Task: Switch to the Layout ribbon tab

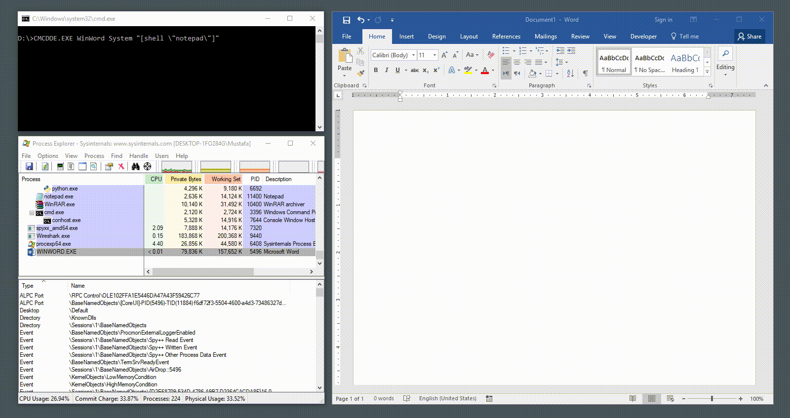Action: point(469,37)
